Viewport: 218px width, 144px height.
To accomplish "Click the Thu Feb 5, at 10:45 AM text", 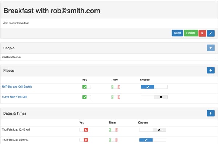I will tap(16, 129).
